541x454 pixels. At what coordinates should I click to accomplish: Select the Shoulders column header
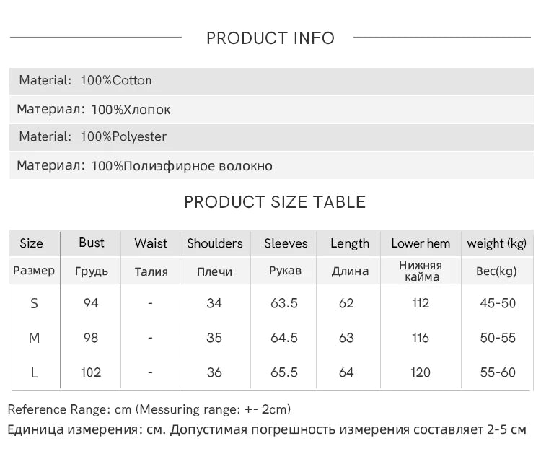click(x=215, y=243)
